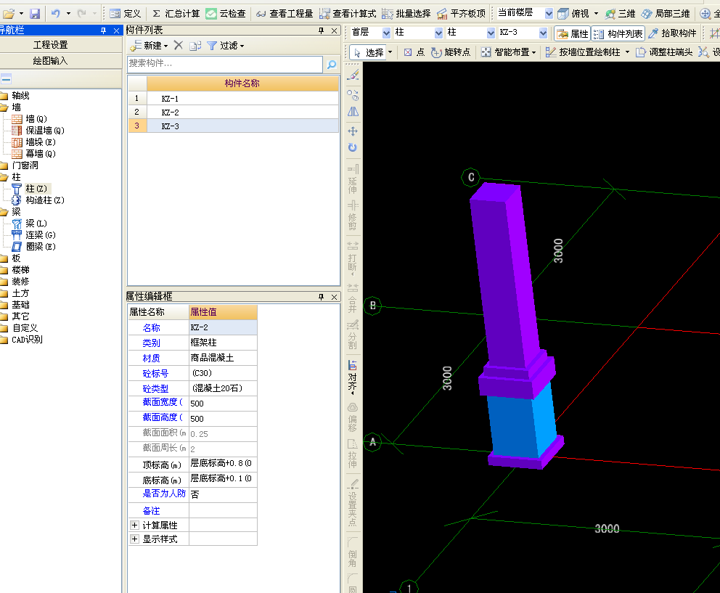Click the save disk icon

(35, 14)
